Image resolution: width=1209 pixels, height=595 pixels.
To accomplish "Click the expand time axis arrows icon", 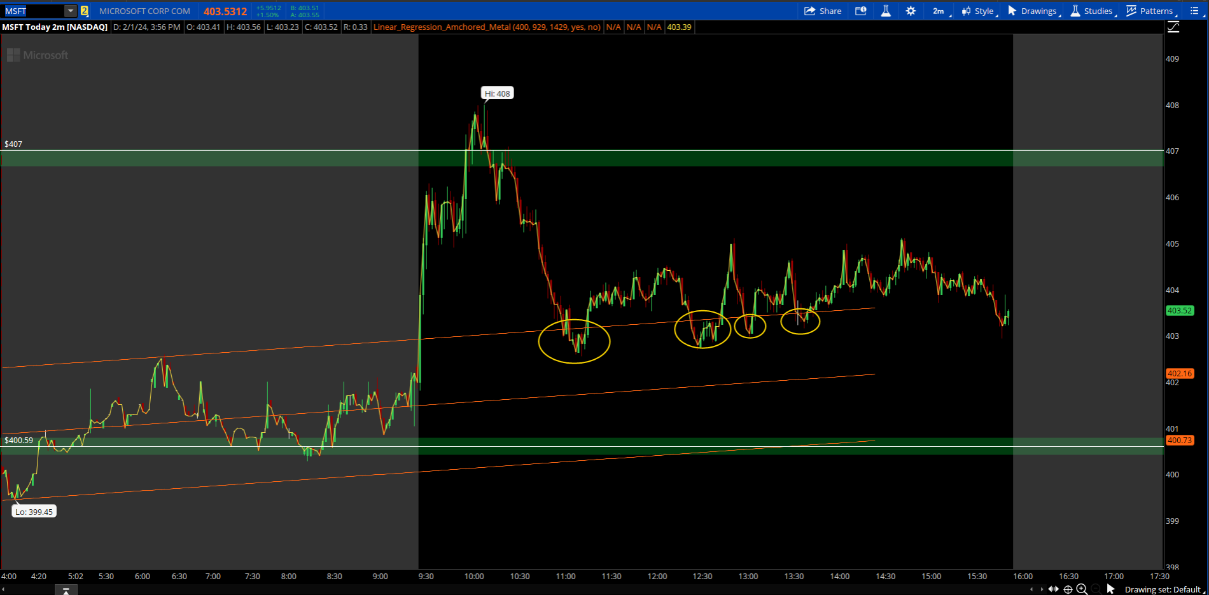I will (1053, 589).
